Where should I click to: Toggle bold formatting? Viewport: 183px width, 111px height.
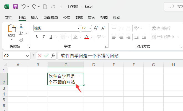[37, 37]
